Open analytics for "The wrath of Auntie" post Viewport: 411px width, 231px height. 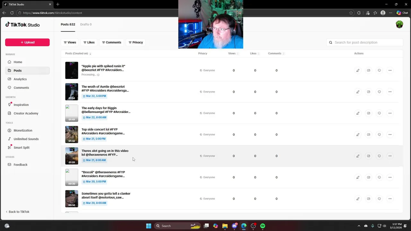pos(369,92)
